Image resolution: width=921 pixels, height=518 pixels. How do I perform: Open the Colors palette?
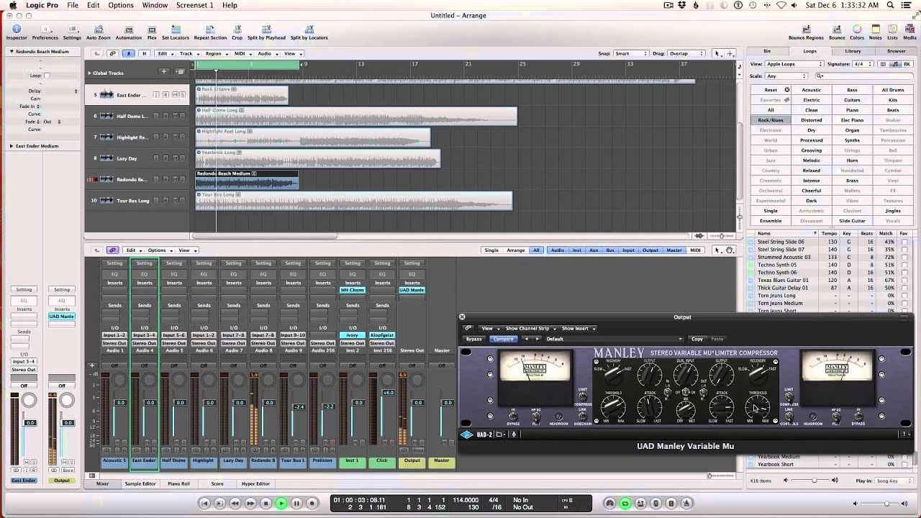(857, 32)
